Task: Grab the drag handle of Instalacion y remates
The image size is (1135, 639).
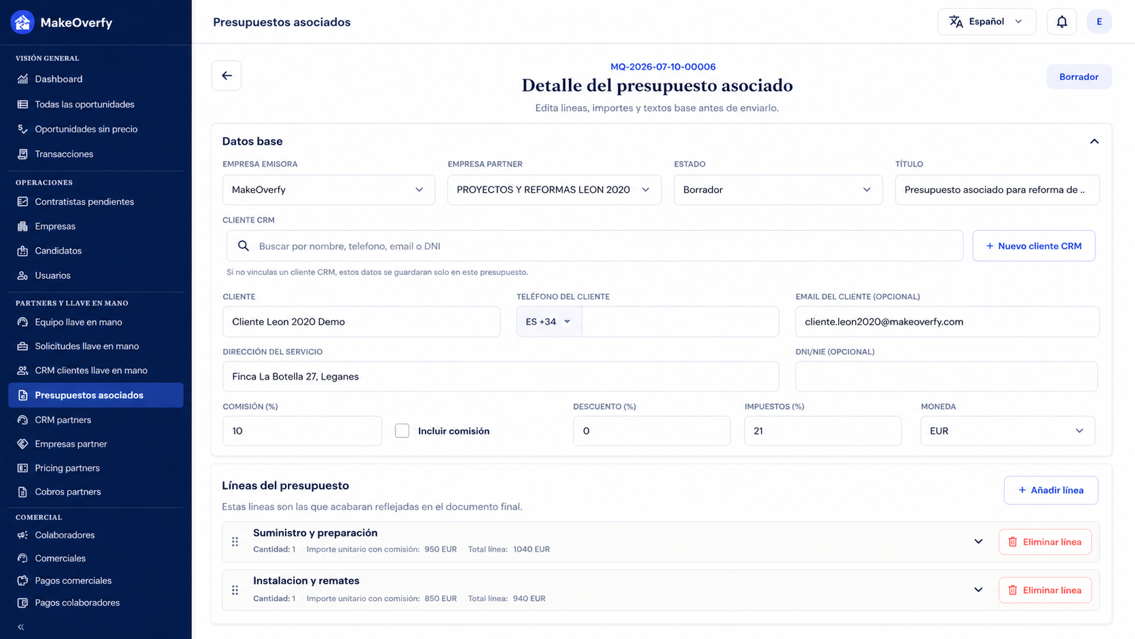Action: pos(235,590)
